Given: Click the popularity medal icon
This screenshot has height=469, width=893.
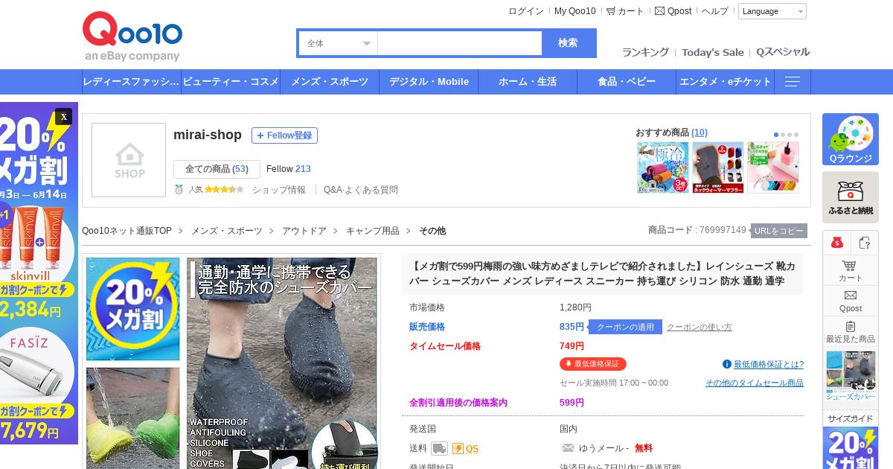Looking at the screenshot, I should tap(179, 190).
